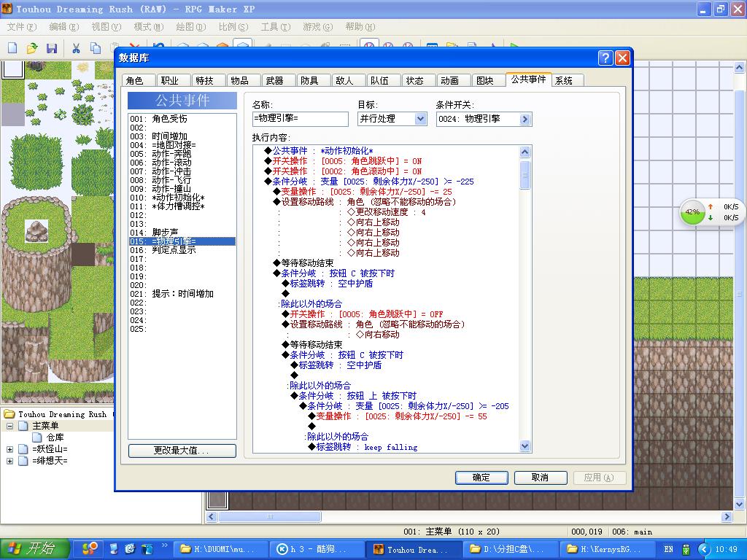747x560 pixels.
Task: Switch to the 酷狗 taskbar window
Action: click(x=317, y=550)
